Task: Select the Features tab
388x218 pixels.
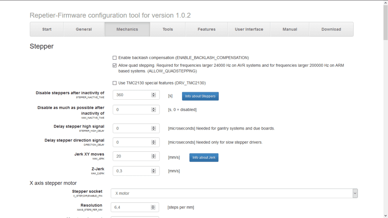Action: coord(206,29)
